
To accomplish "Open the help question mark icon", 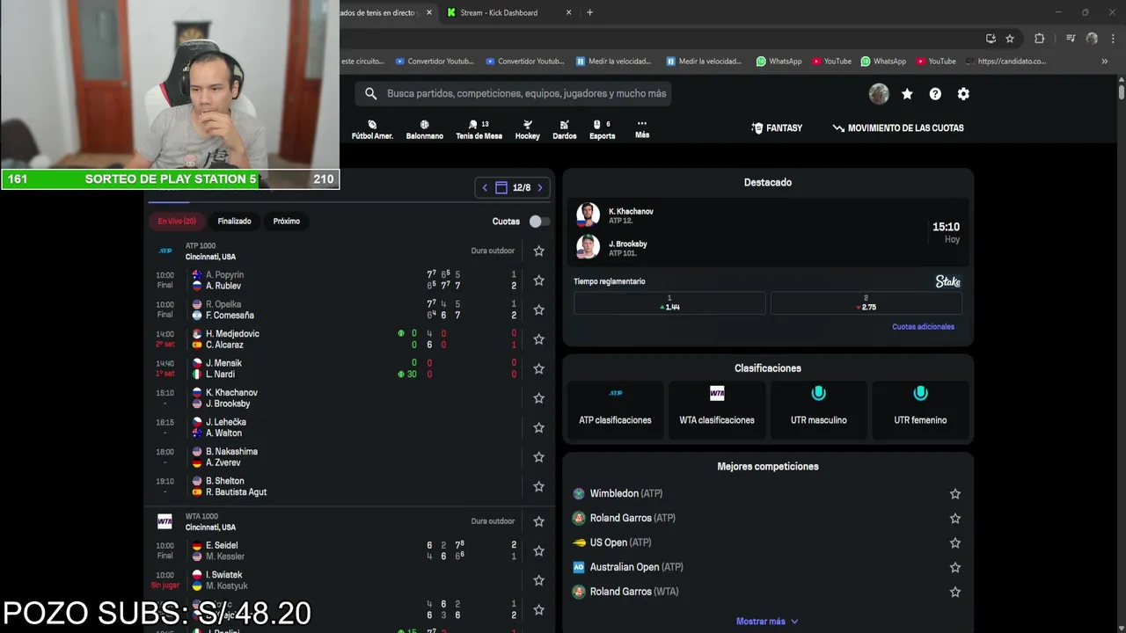I will coord(935,94).
